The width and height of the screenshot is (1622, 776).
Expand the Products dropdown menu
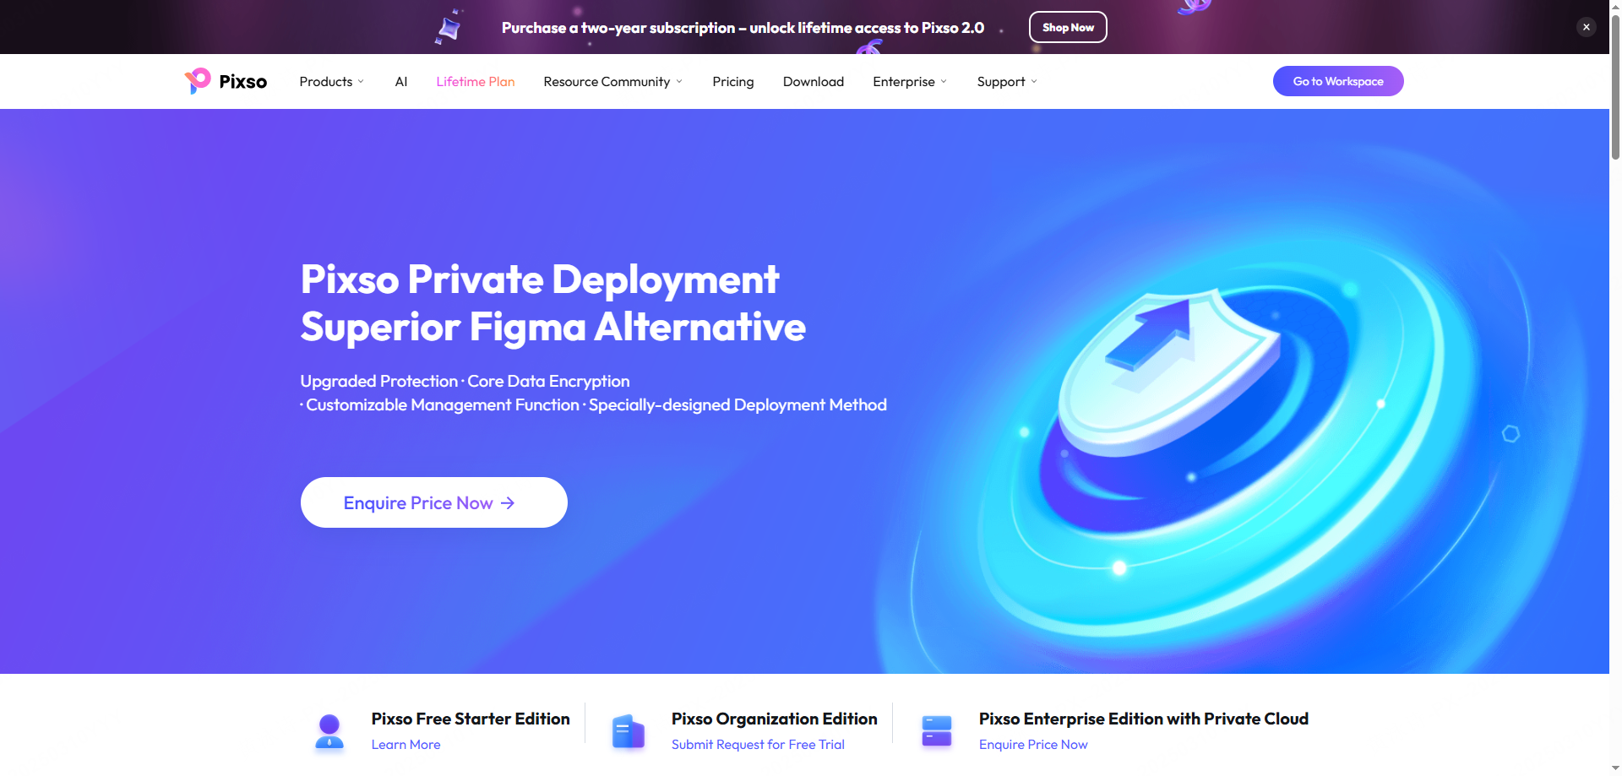point(331,81)
